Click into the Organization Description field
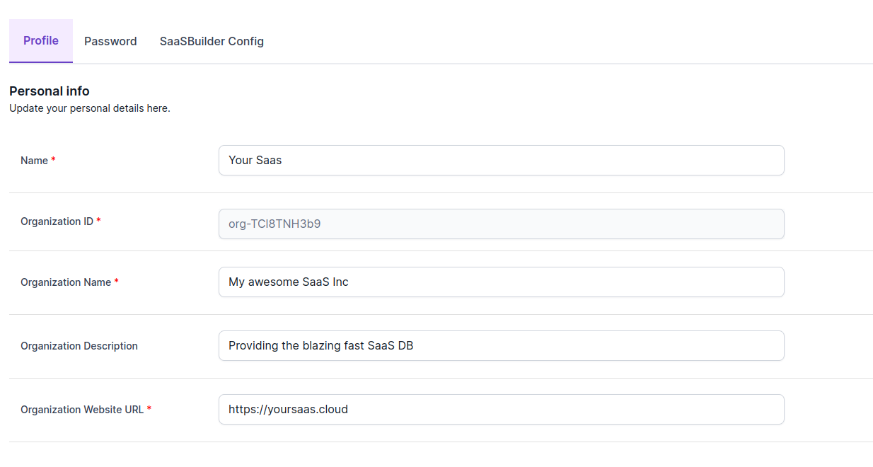The image size is (873, 467). [x=501, y=346]
